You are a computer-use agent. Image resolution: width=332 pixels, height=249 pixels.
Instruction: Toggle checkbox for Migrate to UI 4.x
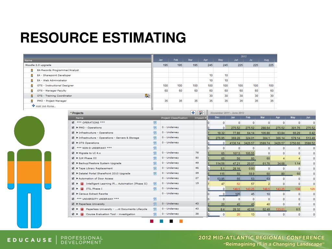tap(73, 153)
